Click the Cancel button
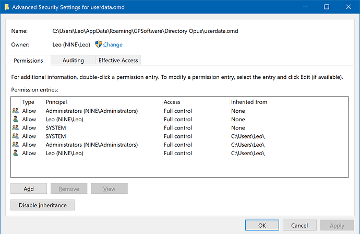 click(x=299, y=225)
